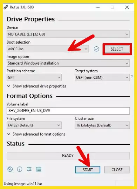This screenshot has height=189, width=137.
Task: Click the checksum checkmark icon
Action: (96, 49)
